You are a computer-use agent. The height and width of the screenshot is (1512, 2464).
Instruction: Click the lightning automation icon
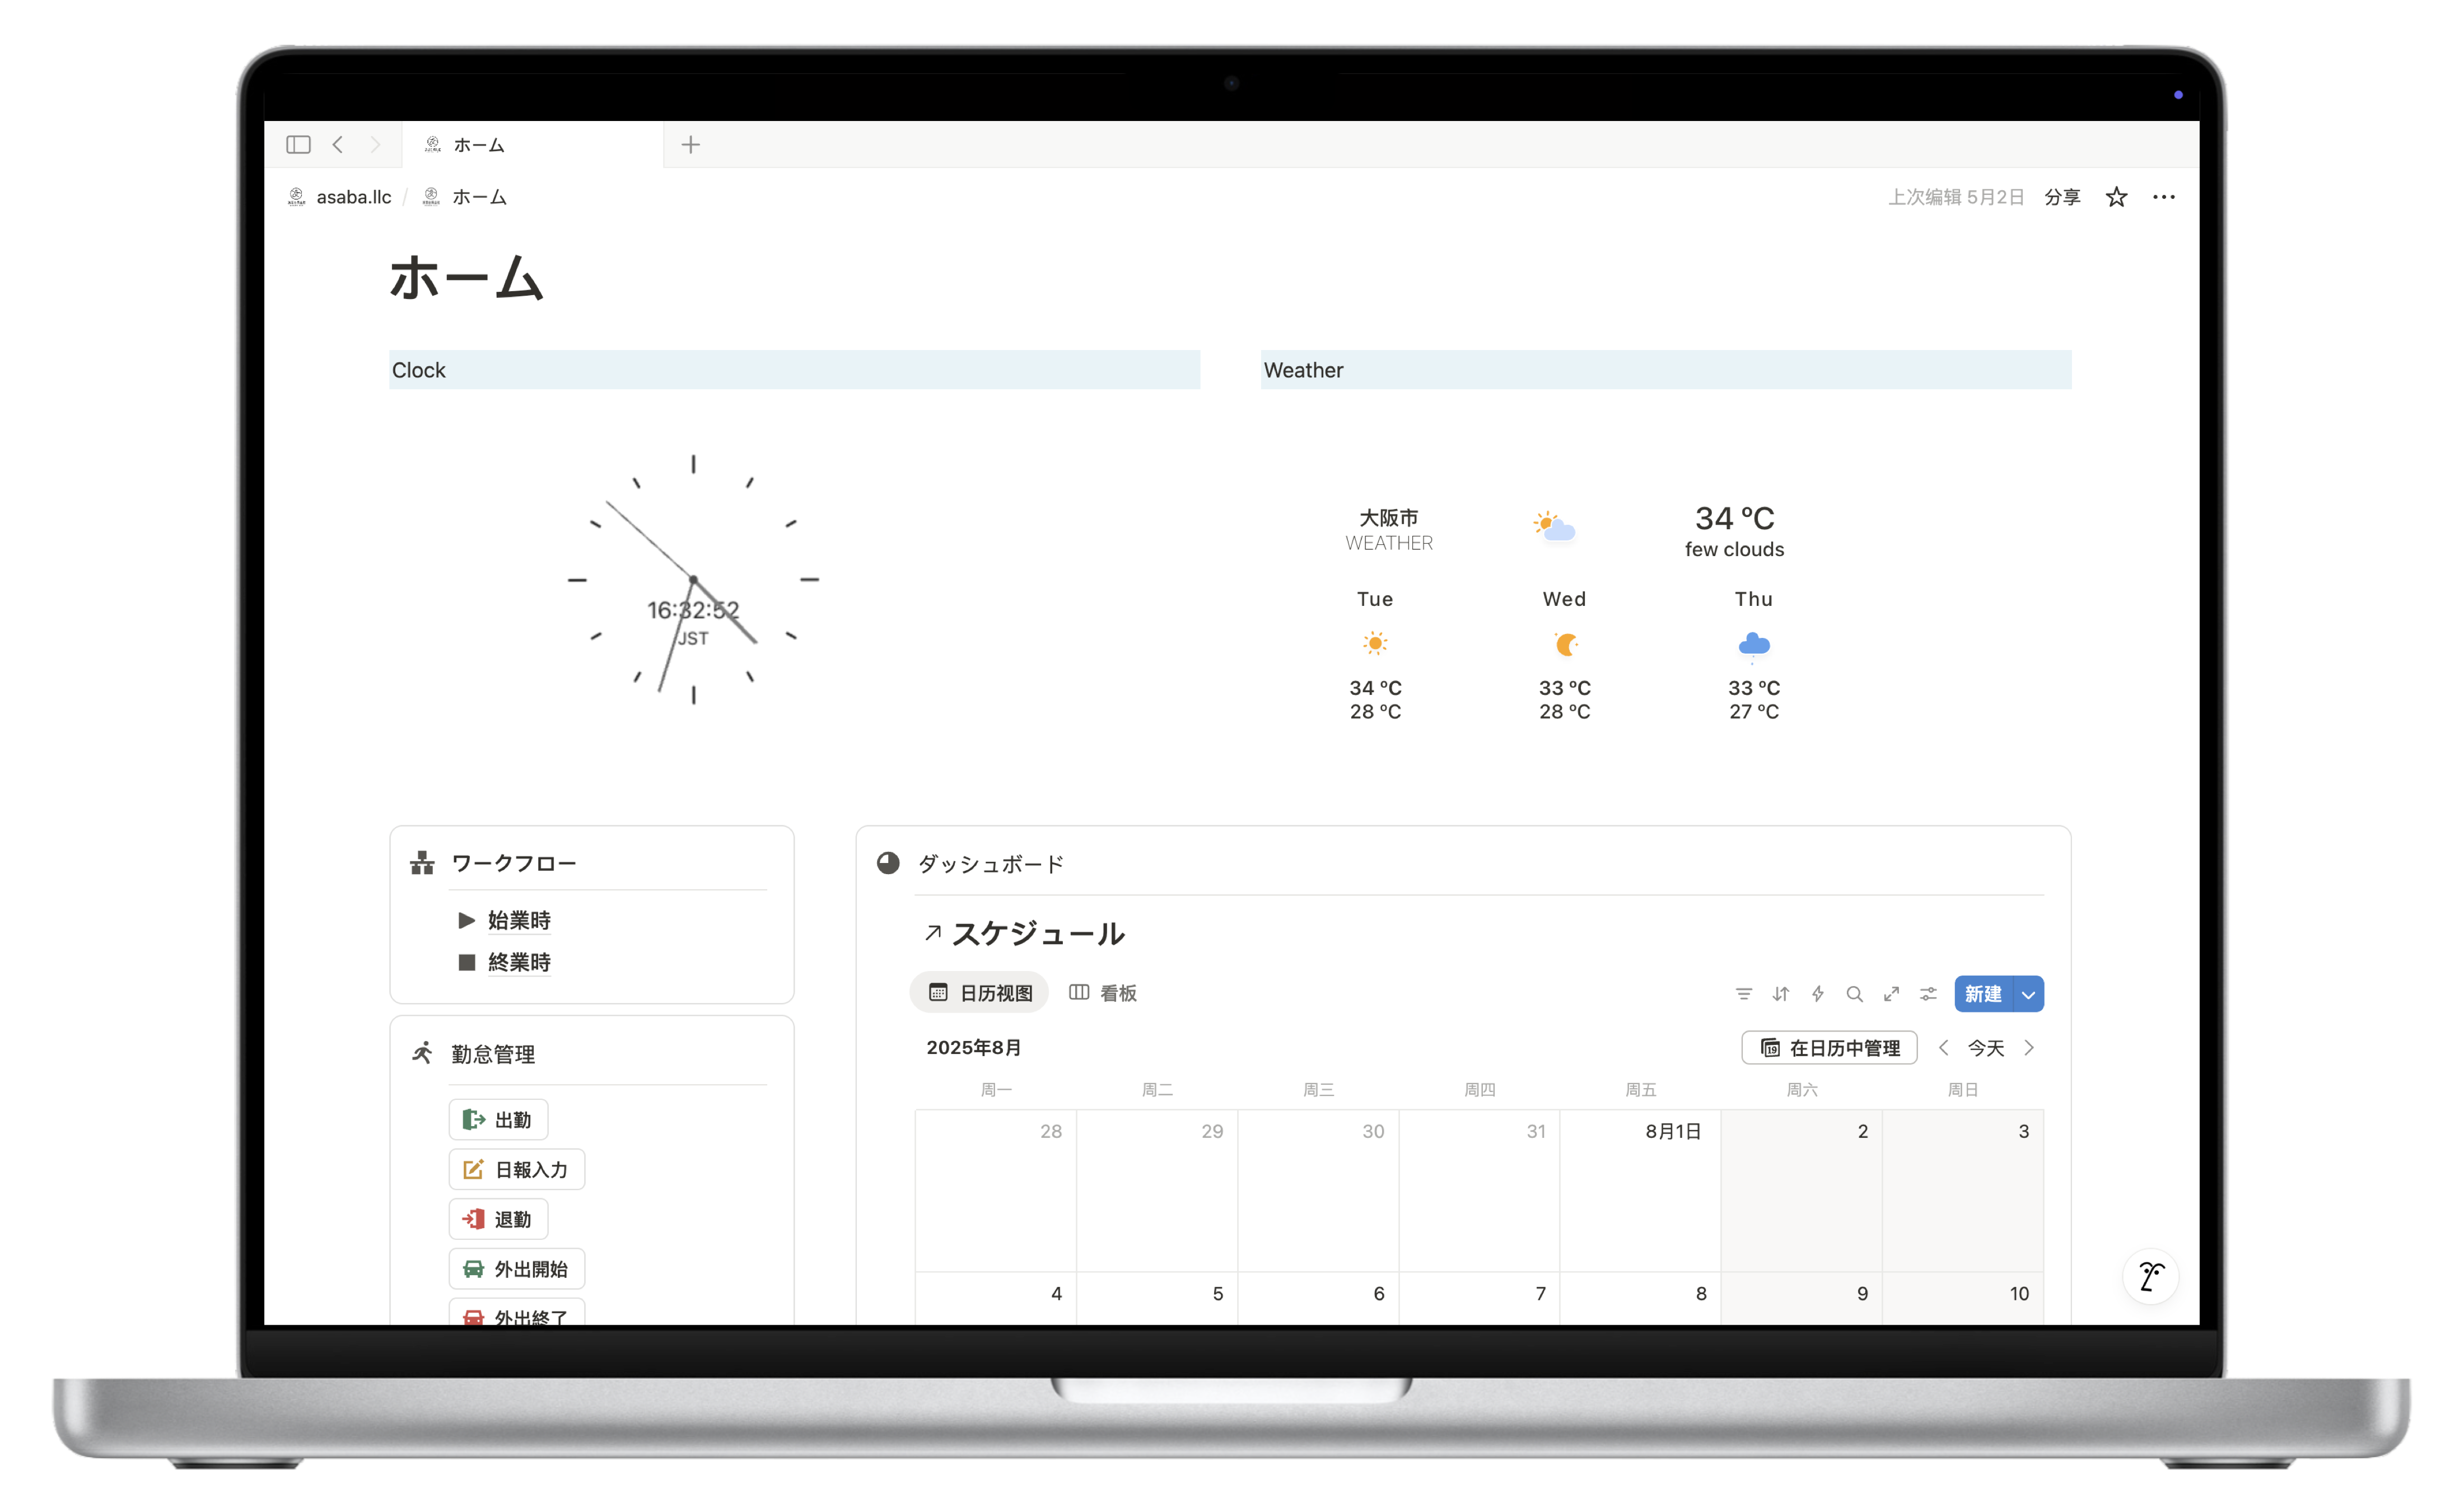point(1818,994)
